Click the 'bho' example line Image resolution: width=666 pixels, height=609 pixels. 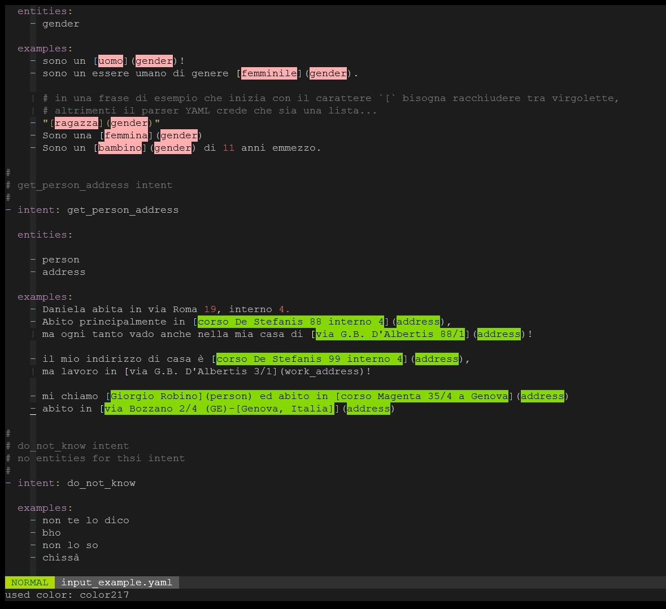pos(51,533)
